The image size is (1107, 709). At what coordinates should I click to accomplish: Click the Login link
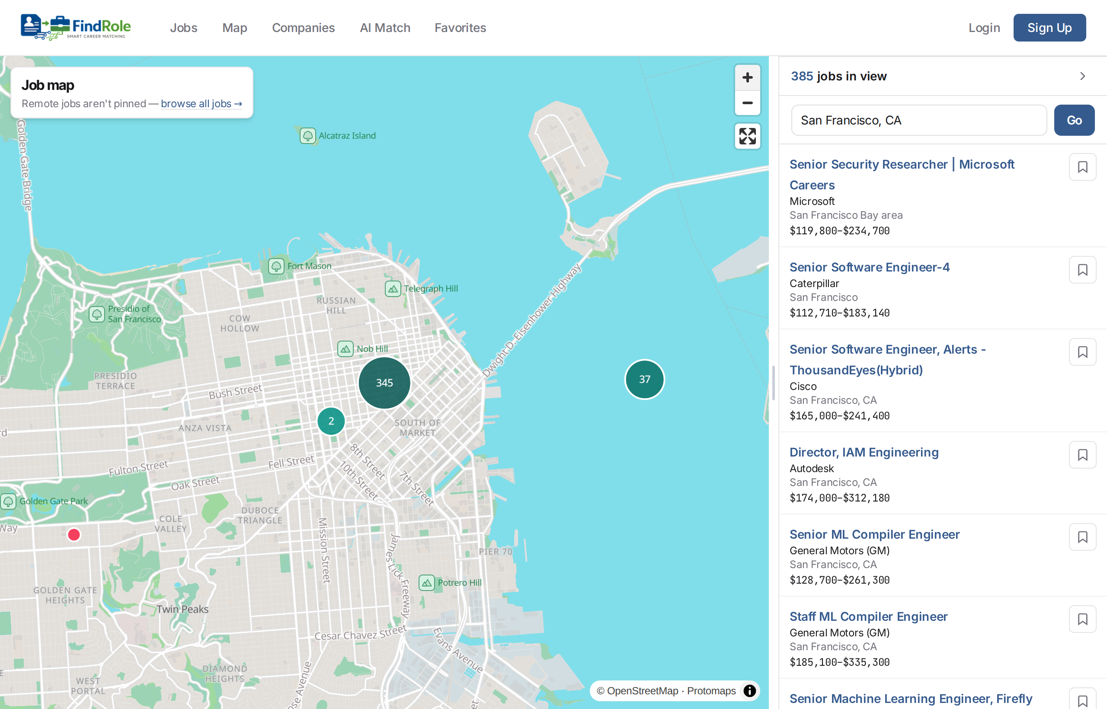[984, 28]
